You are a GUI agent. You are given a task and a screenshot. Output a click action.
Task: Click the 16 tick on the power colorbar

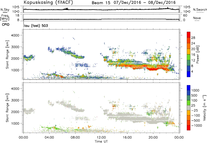(193, 55)
